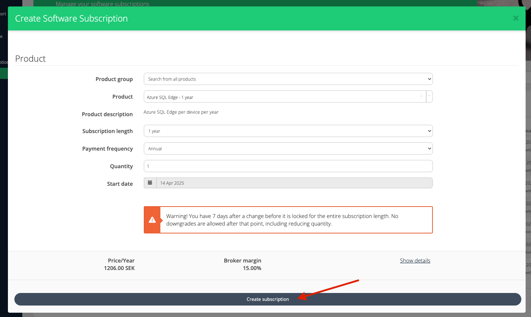Click the Broker margin 15.00% value

pos(252,268)
